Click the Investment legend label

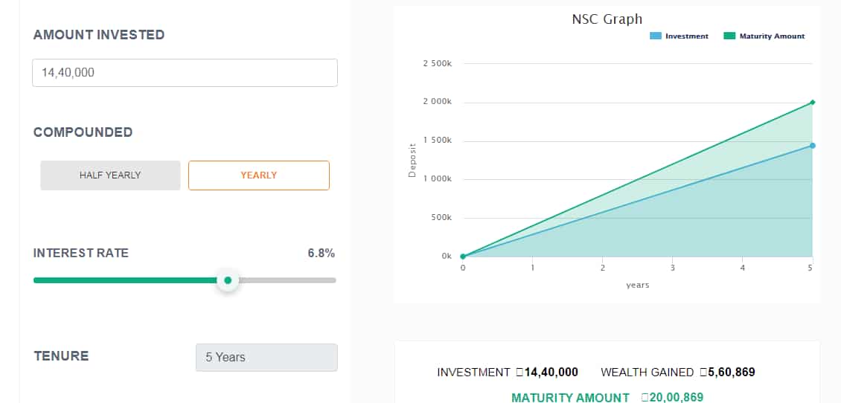687,36
